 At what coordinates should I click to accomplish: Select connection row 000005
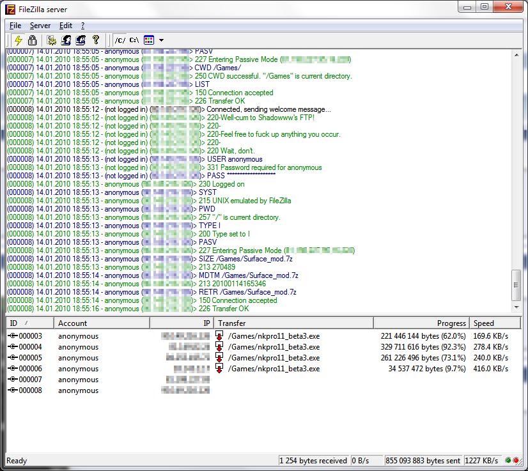263,357
